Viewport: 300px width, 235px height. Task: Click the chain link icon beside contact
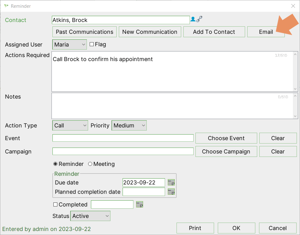[x=199, y=19]
